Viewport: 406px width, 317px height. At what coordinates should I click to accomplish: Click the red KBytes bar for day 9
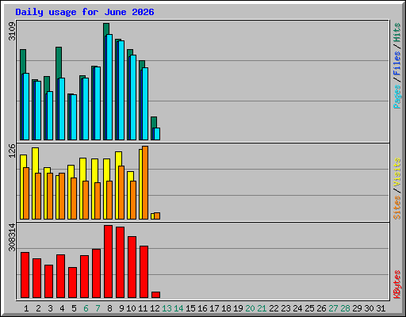point(121,262)
